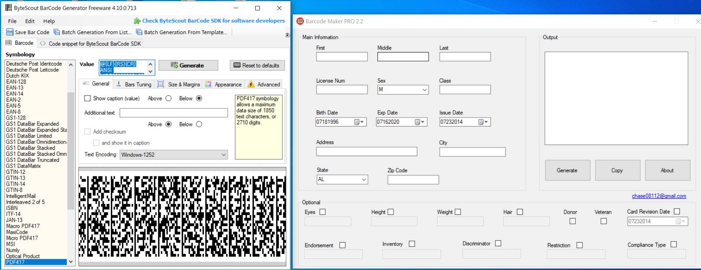Click the First name input field
Viewport: 701px width, 270px height.
point(342,57)
